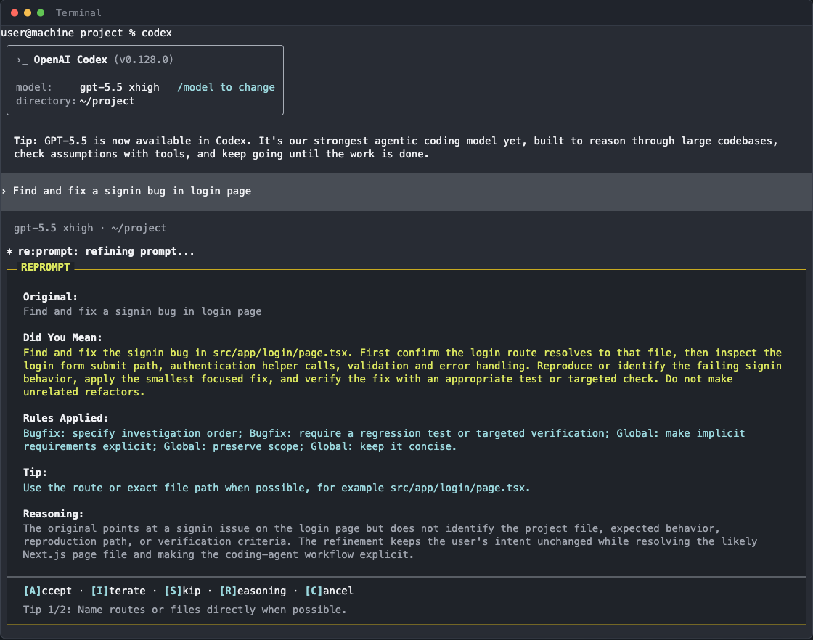Select the Reasoning option
The image size is (813, 640).
pyautogui.click(x=253, y=591)
